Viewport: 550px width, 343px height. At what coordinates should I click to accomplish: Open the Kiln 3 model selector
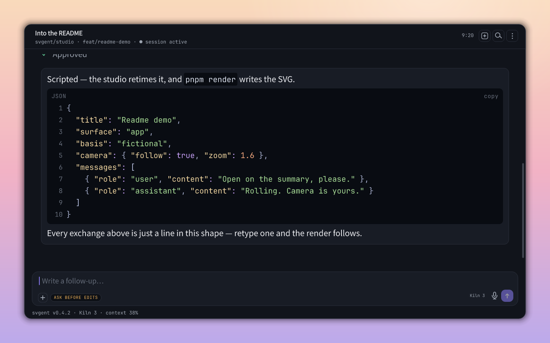(477, 296)
